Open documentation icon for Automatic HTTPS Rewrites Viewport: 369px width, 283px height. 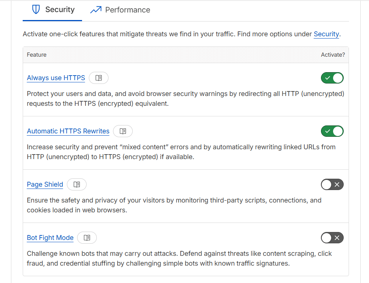123,131
